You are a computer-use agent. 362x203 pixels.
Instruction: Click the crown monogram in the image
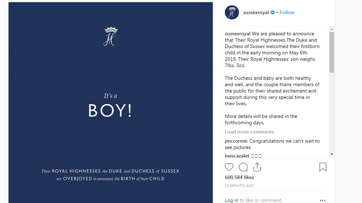click(111, 36)
